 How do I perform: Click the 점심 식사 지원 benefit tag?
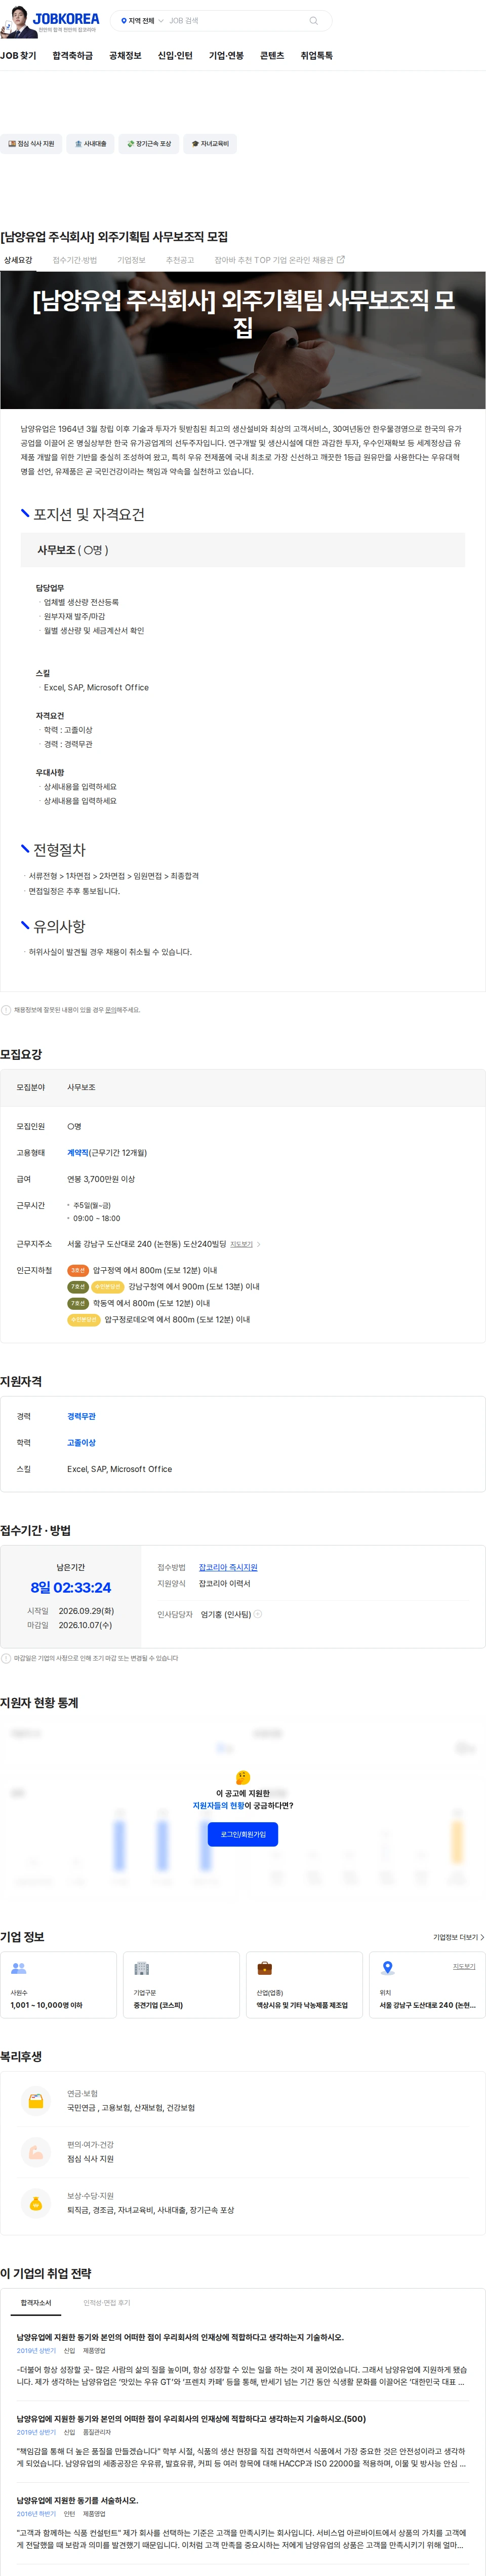[x=31, y=144]
